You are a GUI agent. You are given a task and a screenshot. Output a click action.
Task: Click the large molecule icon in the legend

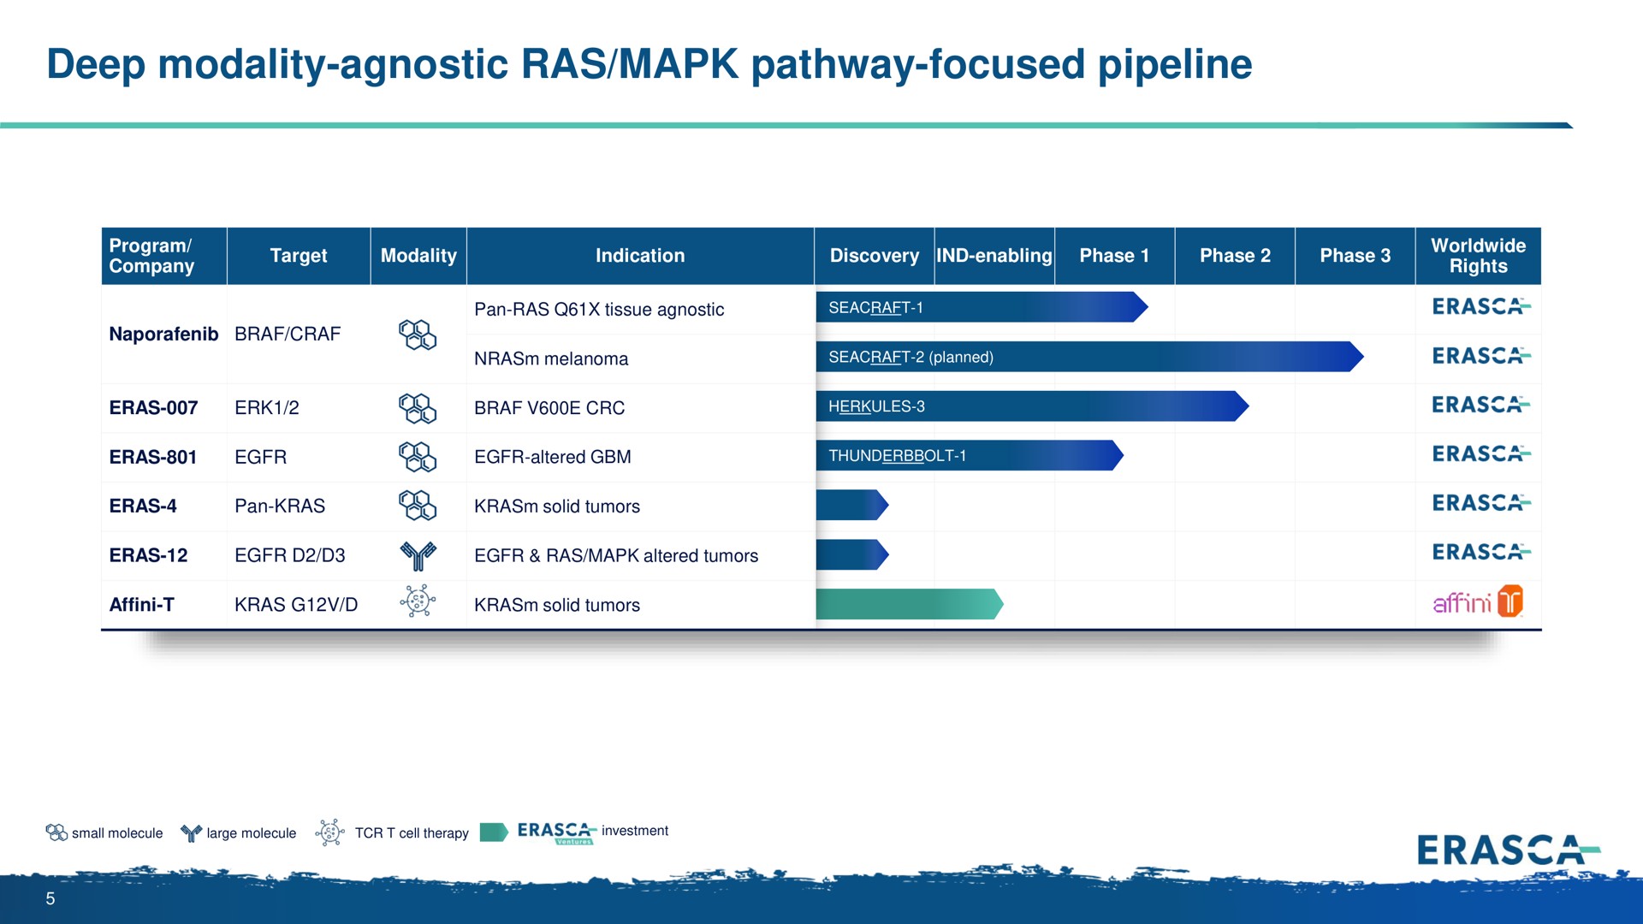tap(191, 832)
